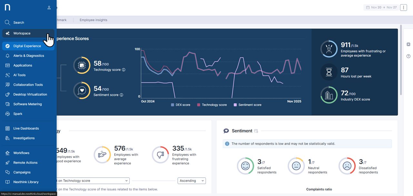
Task: Switch to the Employee insights tab
Action: pyautogui.click(x=94, y=20)
